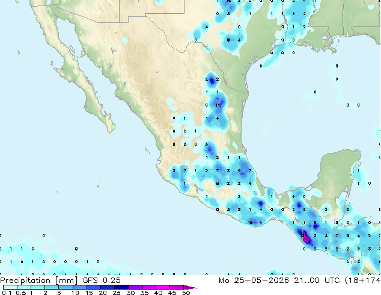Click the "0.5" legend scale label

tap(21, 293)
